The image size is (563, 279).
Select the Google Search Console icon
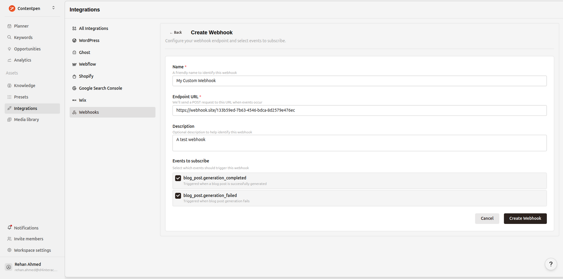point(74,88)
